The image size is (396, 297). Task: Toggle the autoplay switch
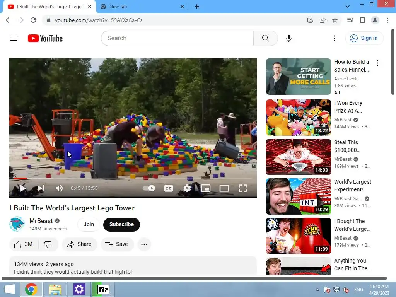[149, 188]
